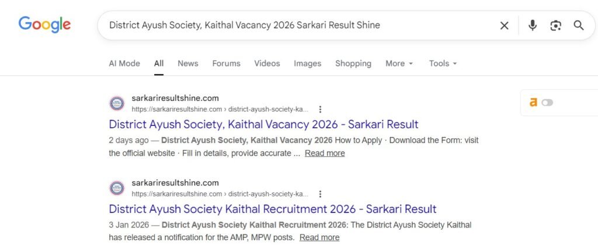Viewport: 598px width, 249px height.
Task: Open 'District Ayush Society Kaithal Recruitment 2026' link
Action: 273,209
